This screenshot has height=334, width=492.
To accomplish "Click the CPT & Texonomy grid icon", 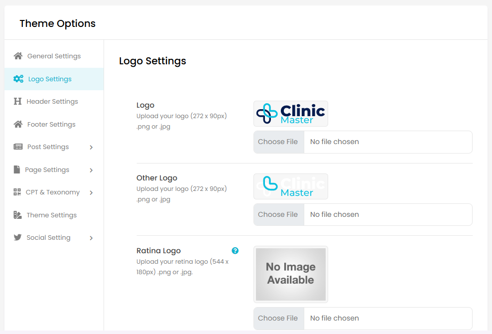I will pyautogui.click(x=17, y=192).
